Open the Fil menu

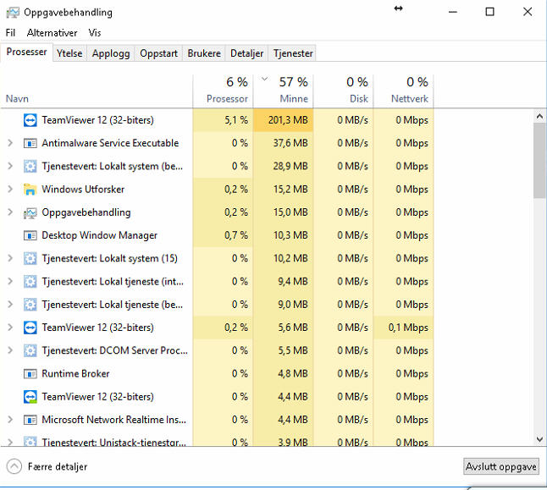point(10,33)
